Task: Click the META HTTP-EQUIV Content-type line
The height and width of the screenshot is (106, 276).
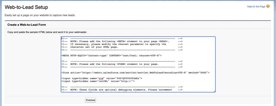Action: 111,55
